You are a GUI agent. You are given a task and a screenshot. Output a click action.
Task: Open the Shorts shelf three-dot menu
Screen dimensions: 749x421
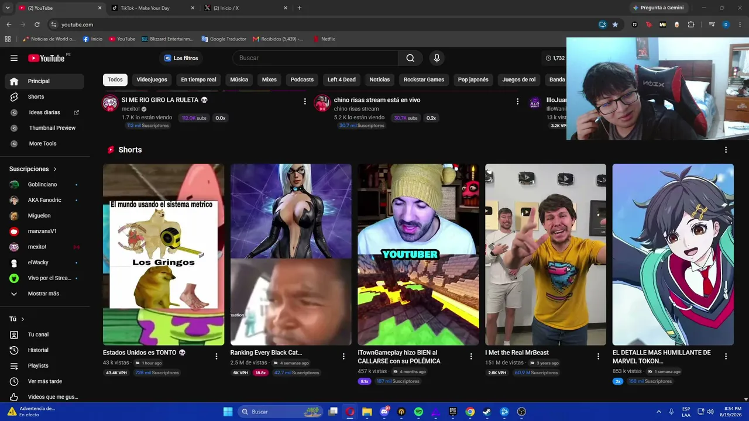726,150
